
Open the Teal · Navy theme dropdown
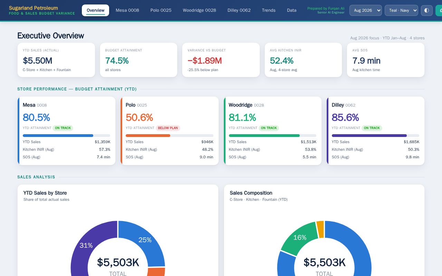tap(401, 10)
